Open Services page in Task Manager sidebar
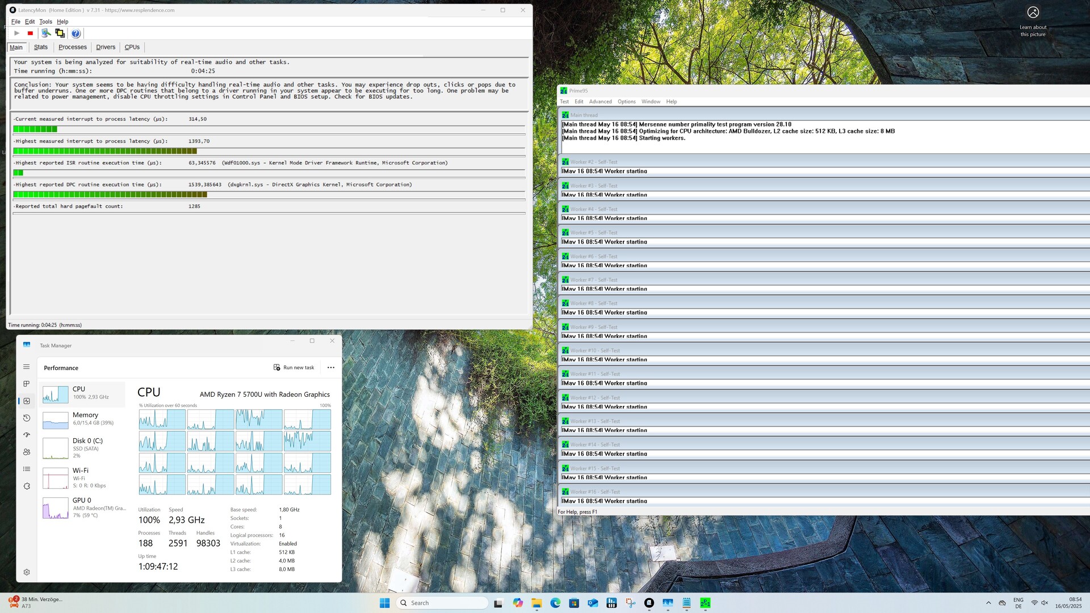1090x613 pixels. point(27,486)
